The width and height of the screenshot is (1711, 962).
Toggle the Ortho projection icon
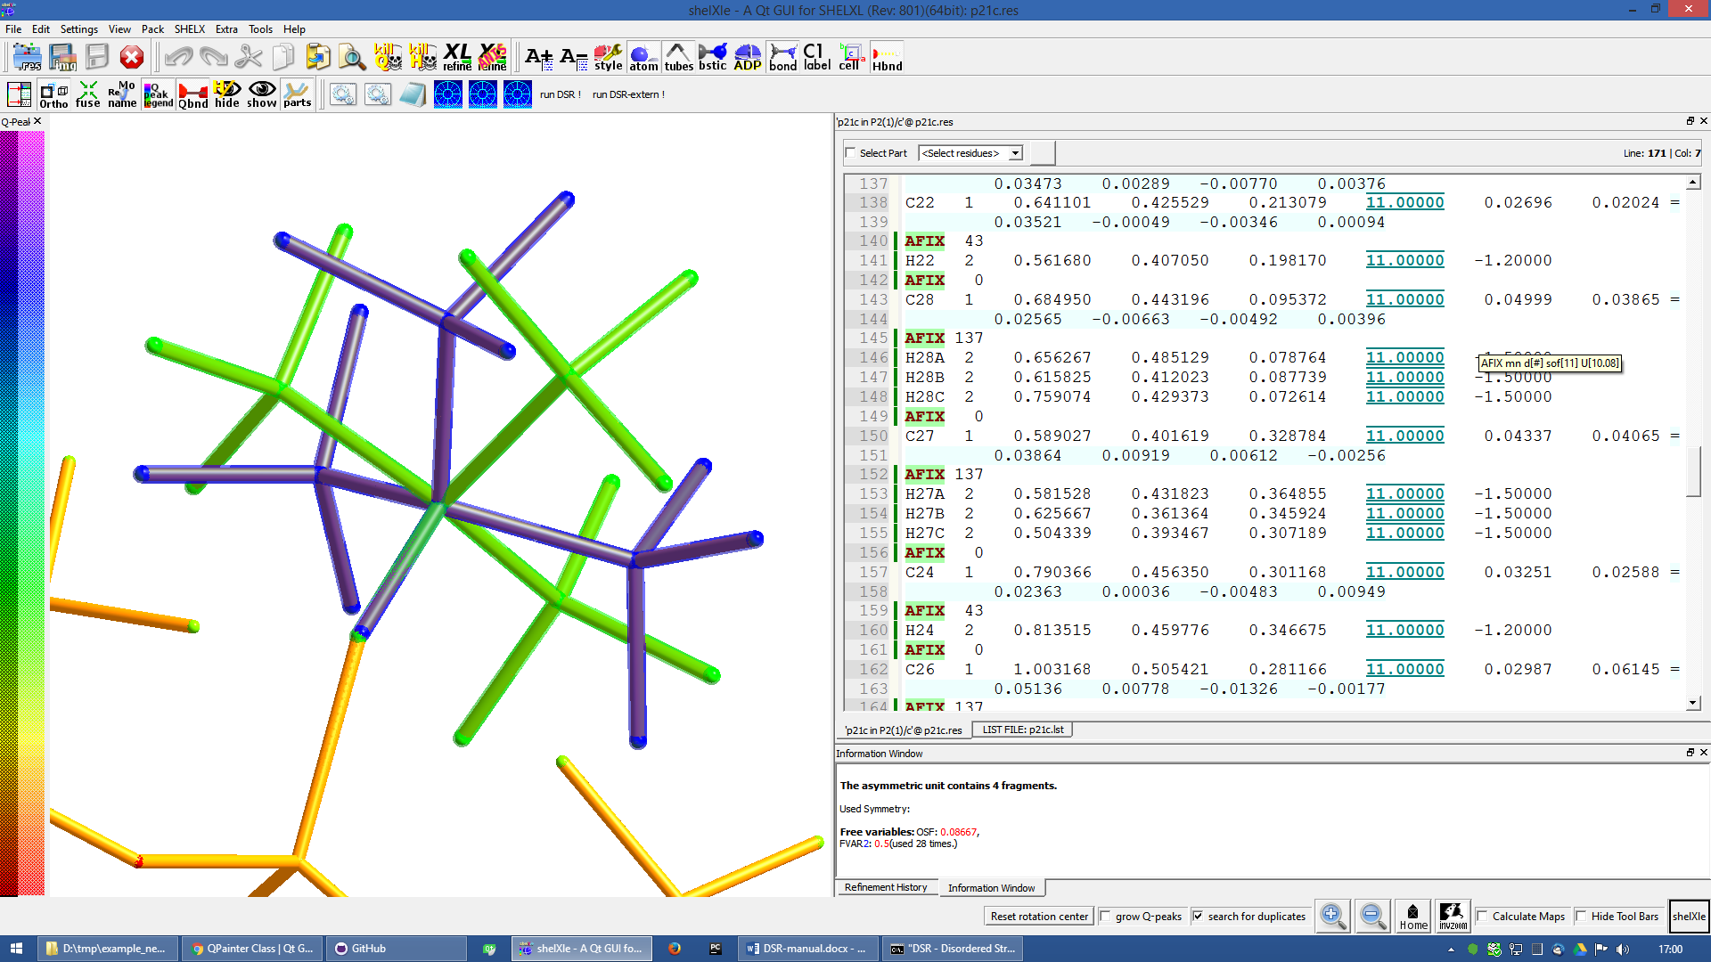53,94
